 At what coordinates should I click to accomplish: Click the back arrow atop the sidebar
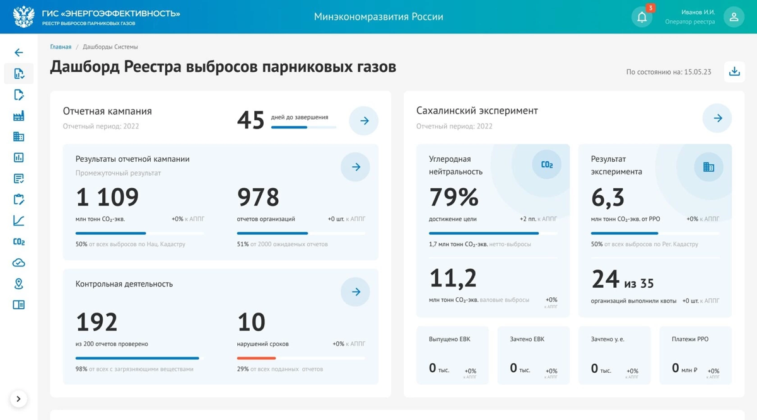[19, 52]
